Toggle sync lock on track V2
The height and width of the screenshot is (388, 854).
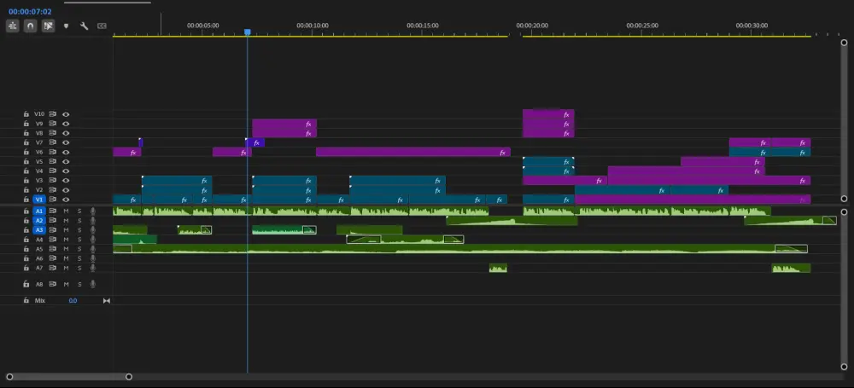click(53, 190)
